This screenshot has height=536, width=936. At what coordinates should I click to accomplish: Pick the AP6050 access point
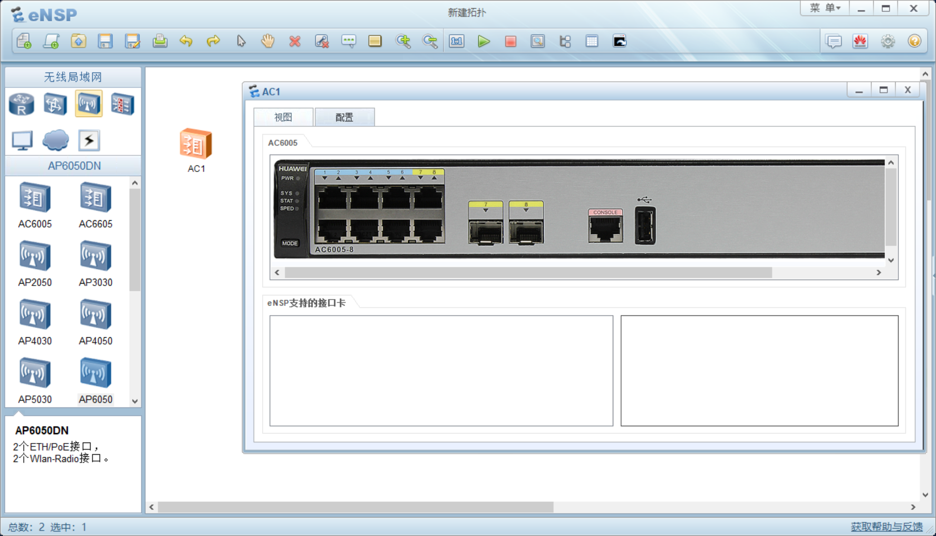tap(96, 381)
